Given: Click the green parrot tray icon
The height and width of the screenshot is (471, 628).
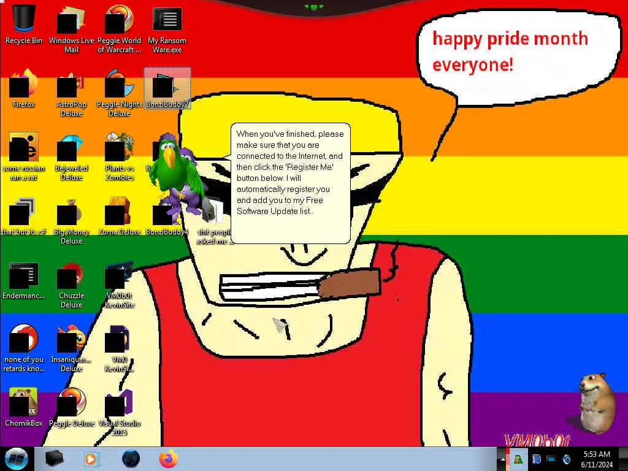Looking at the screenshot, I should coord(518,459).
